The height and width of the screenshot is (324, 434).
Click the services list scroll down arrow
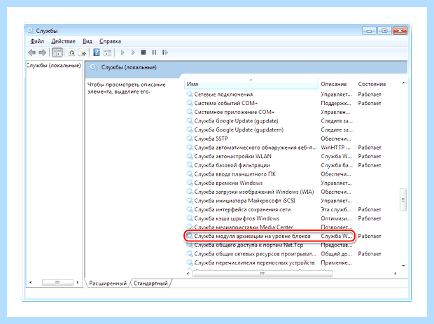click(403, 266)
